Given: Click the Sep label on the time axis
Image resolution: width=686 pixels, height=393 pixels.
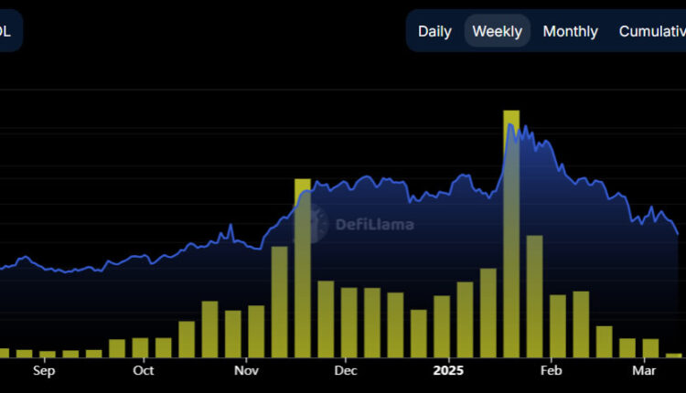Looking at the screenshot, I should 44,371.
